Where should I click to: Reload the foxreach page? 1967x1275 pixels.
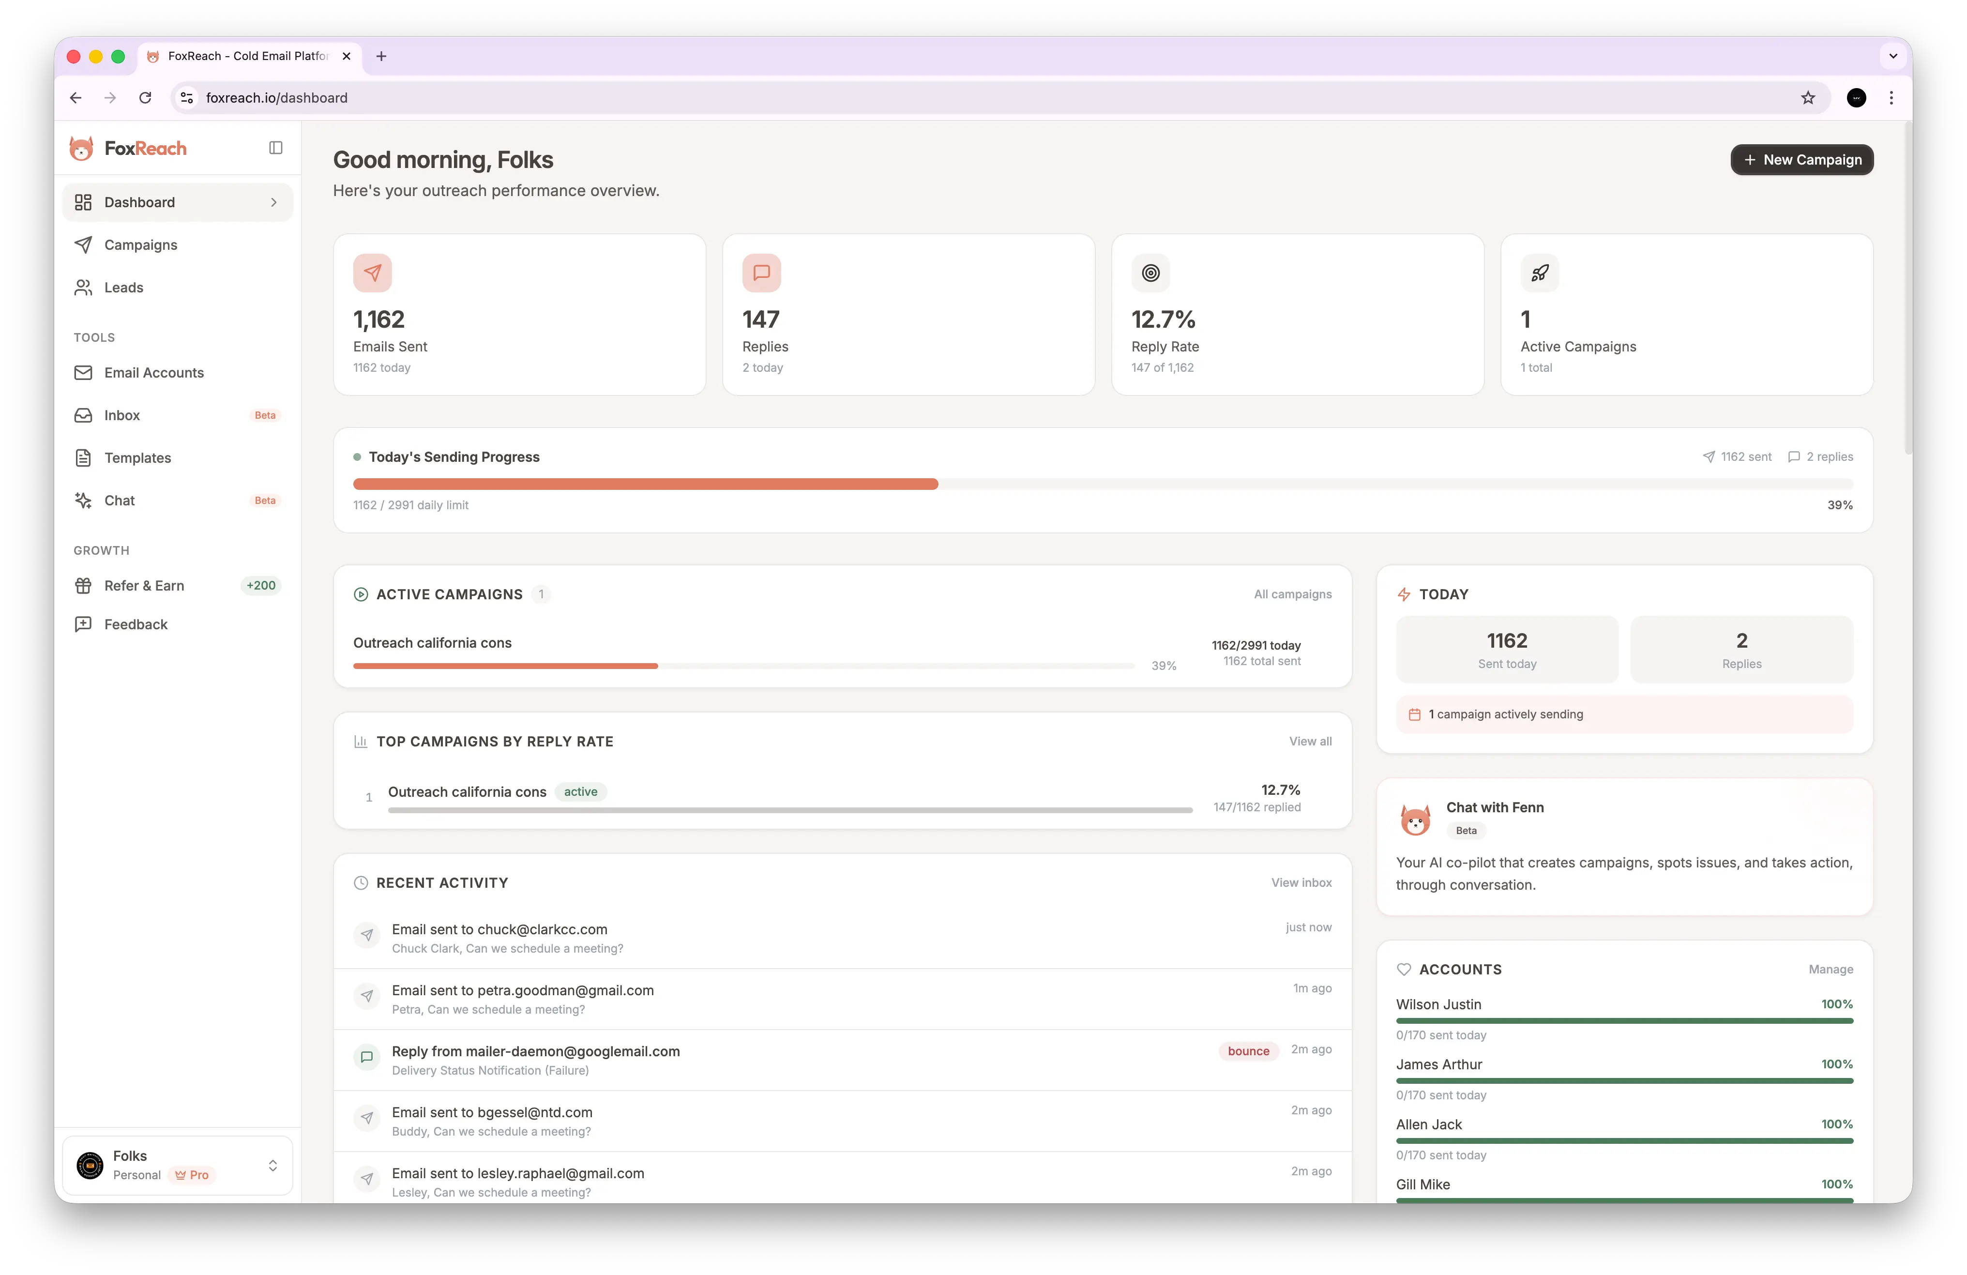146,97
